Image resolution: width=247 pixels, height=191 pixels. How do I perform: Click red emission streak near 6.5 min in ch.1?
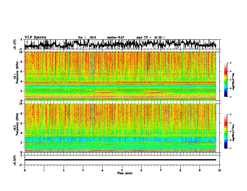155,93
